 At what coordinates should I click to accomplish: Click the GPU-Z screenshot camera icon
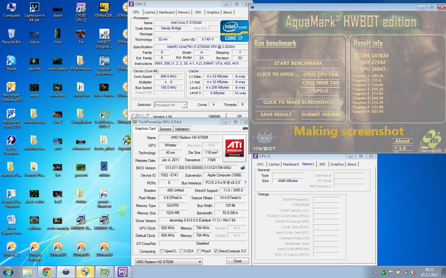tap(245, 128)
